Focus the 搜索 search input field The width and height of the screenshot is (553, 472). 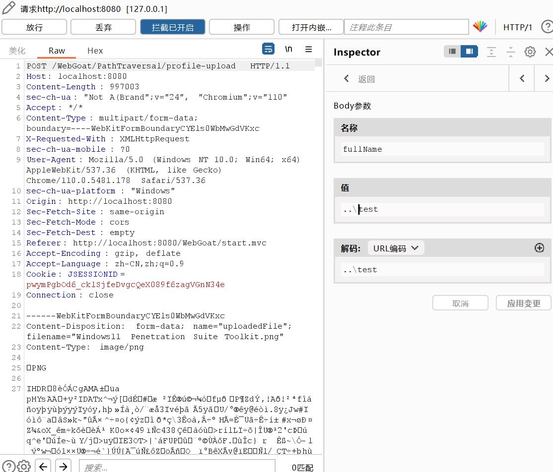click(177, 467)
